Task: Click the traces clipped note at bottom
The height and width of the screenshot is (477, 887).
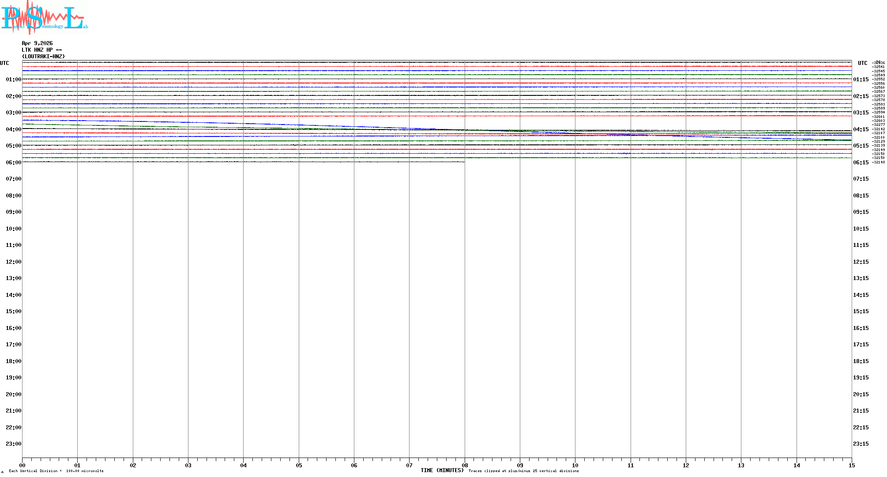Action: (x=523, y=471)
